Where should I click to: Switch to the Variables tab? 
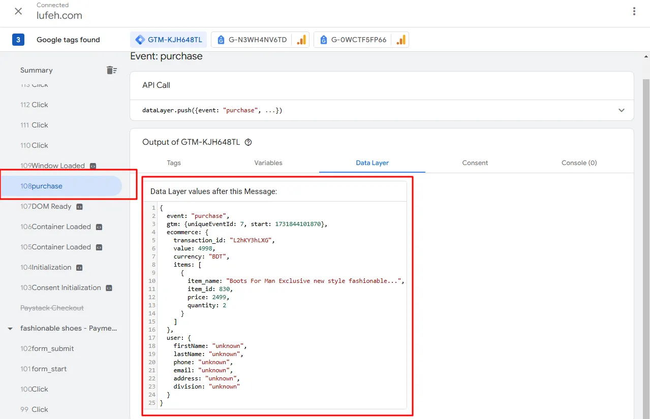click(268, 163)
